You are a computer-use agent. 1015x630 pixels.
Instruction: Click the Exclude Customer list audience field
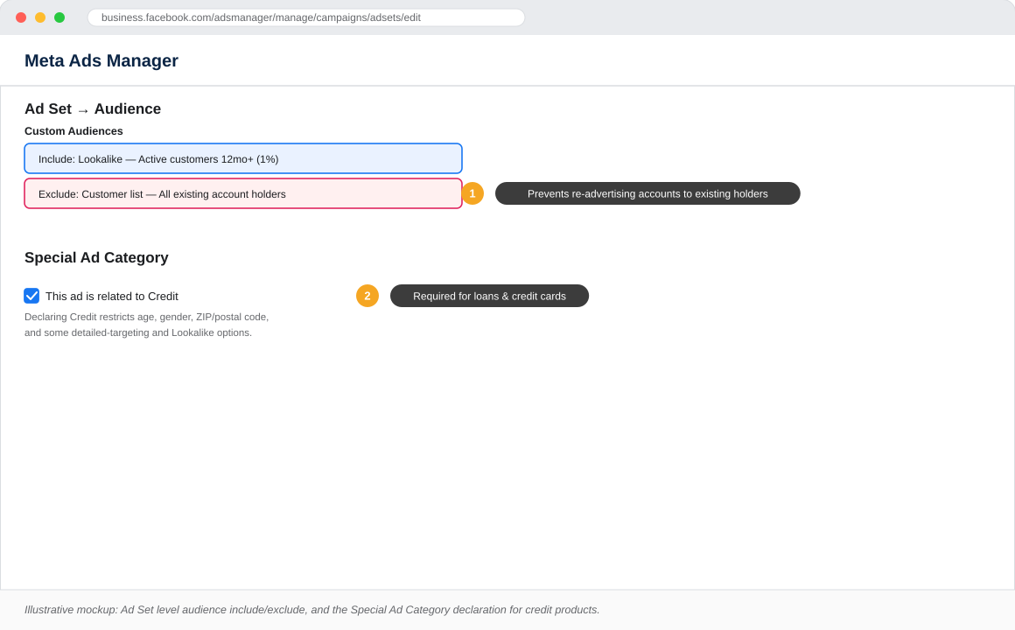point(243,193)
